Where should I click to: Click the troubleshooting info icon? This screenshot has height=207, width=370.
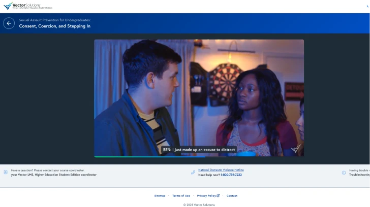click(344, 172)
